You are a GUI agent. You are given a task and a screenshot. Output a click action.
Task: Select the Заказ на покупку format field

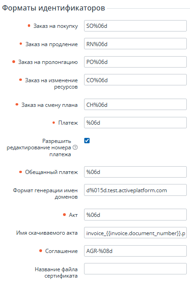(x=135, y=26)
